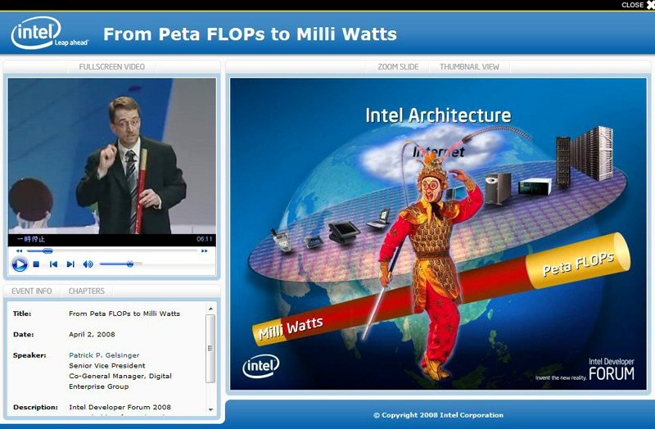655x429 pixels.
Task: Click the video time display 06:11
Action: (205, 239)
